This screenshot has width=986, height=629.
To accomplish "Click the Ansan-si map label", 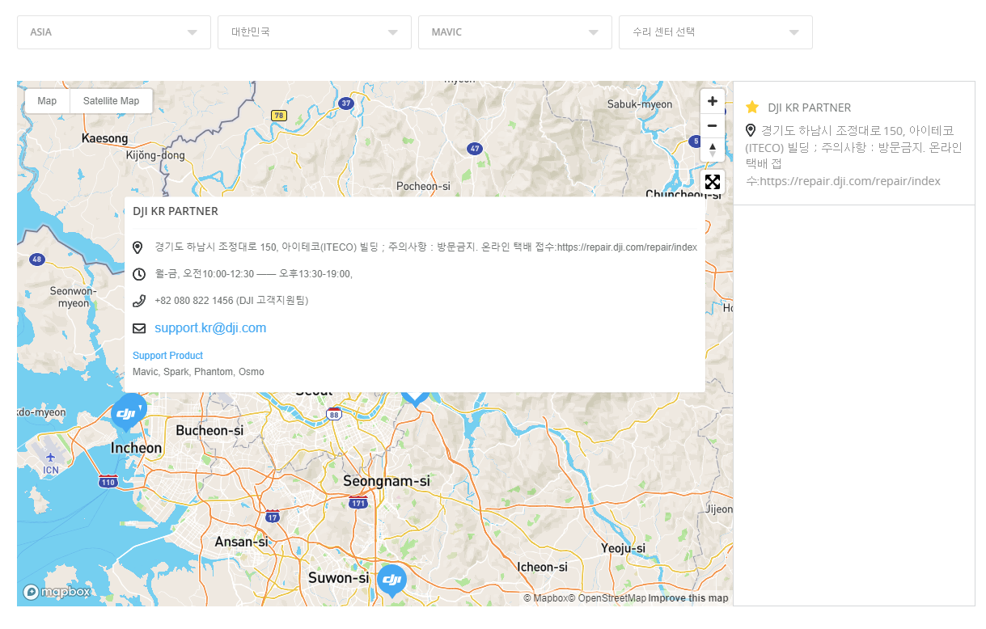I will coord(241,542).
